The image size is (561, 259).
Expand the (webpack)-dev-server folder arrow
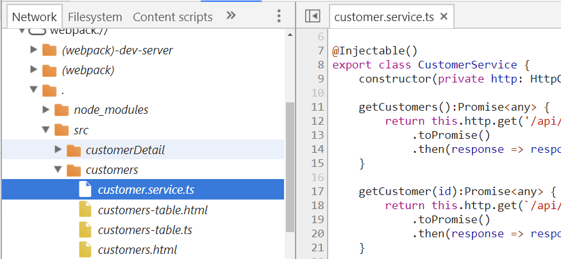coord(33,49)
